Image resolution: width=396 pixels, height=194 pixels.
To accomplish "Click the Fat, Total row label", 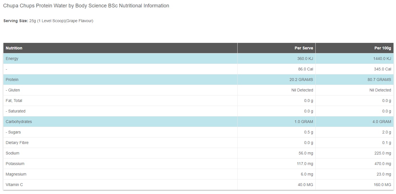I will [14, 101].
